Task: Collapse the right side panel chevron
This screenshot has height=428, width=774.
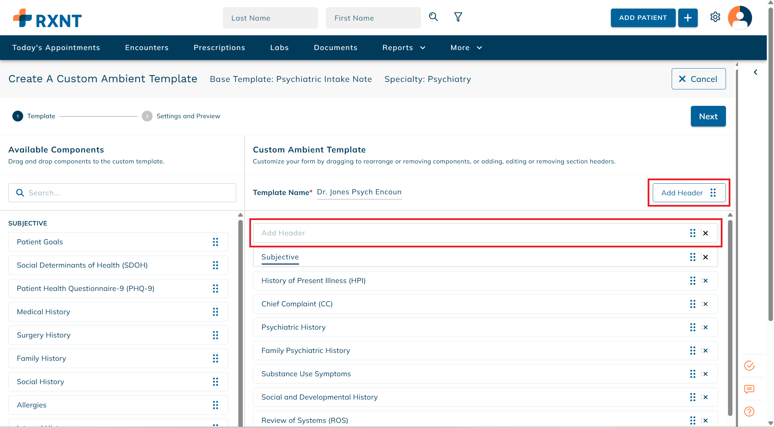Action: click(755, 72)
